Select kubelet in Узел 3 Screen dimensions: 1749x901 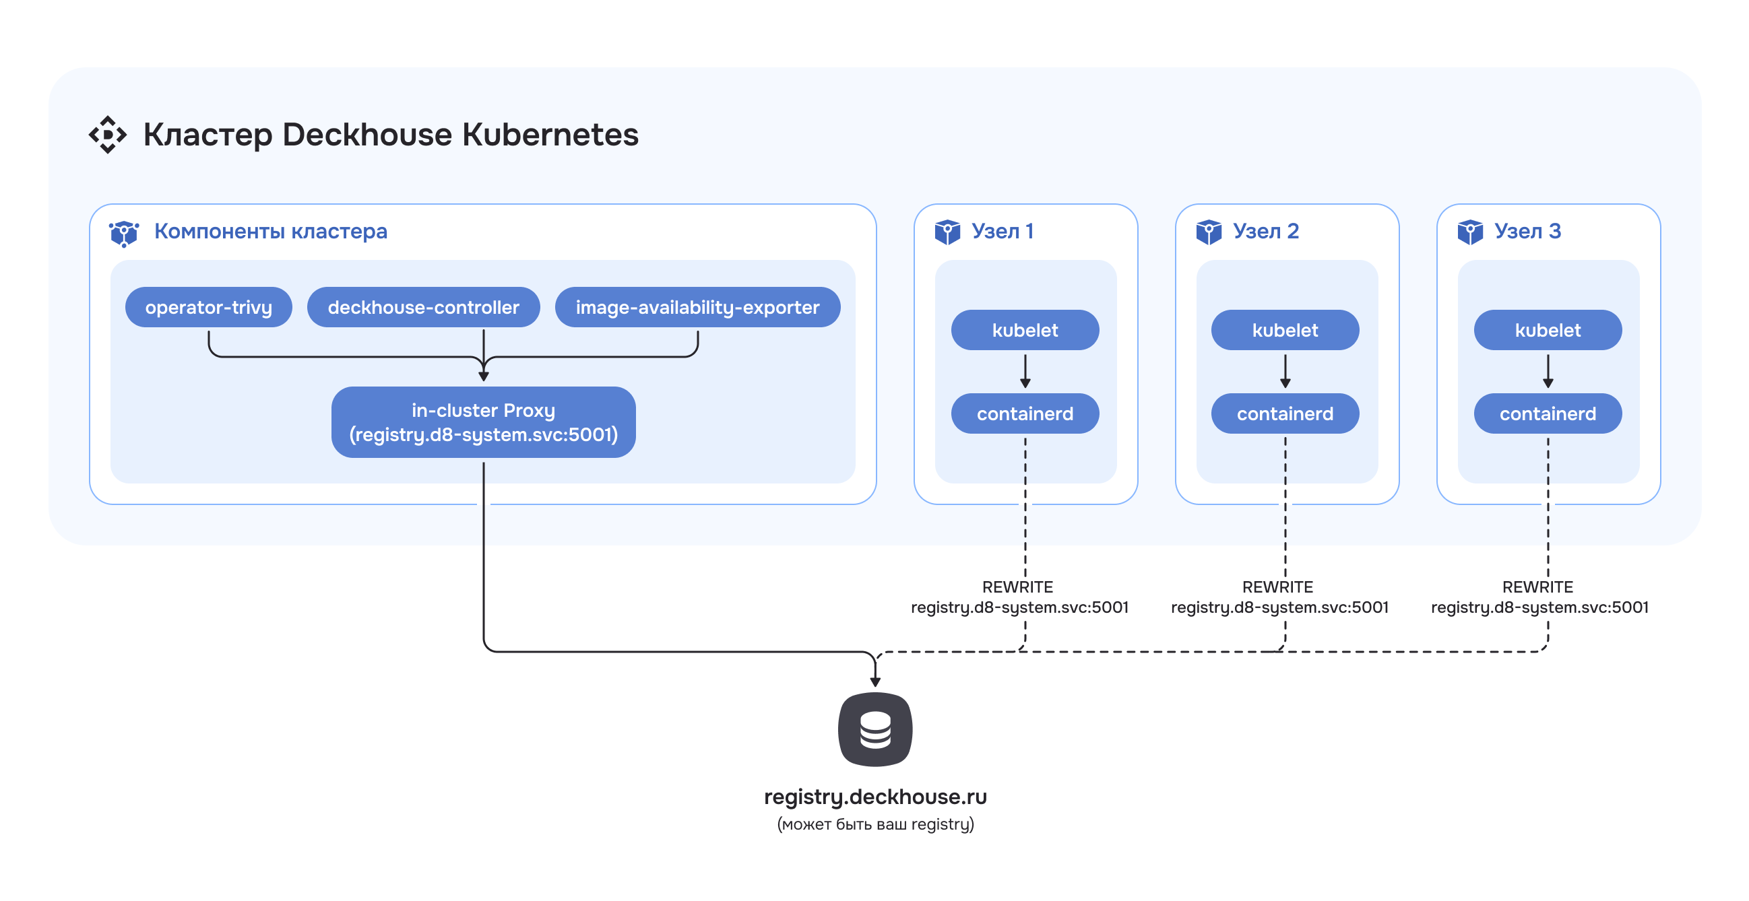pyautogui.click(x=1548, y=331)
